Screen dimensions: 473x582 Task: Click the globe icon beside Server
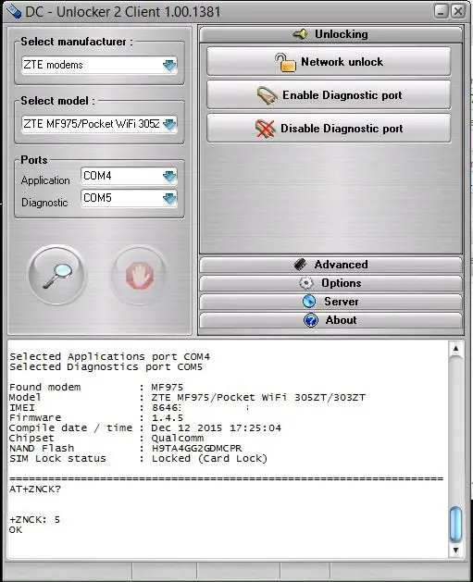[x=309, y=301]
